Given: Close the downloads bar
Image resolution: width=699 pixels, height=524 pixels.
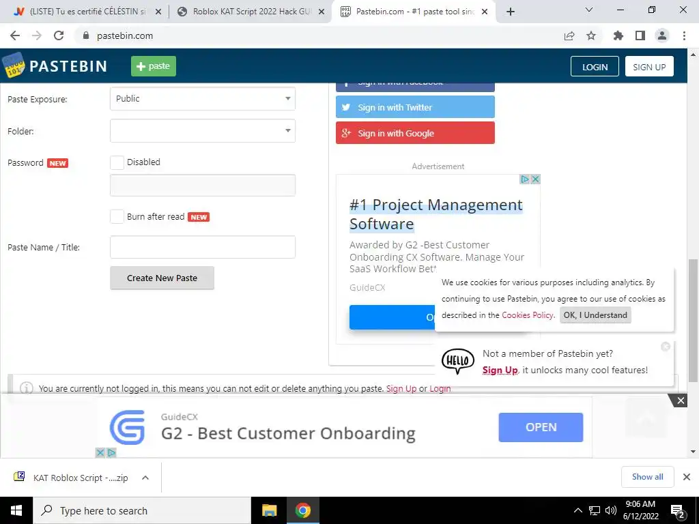Looking at the screenshot, I should pyautogui.click(x=687, y=477).
